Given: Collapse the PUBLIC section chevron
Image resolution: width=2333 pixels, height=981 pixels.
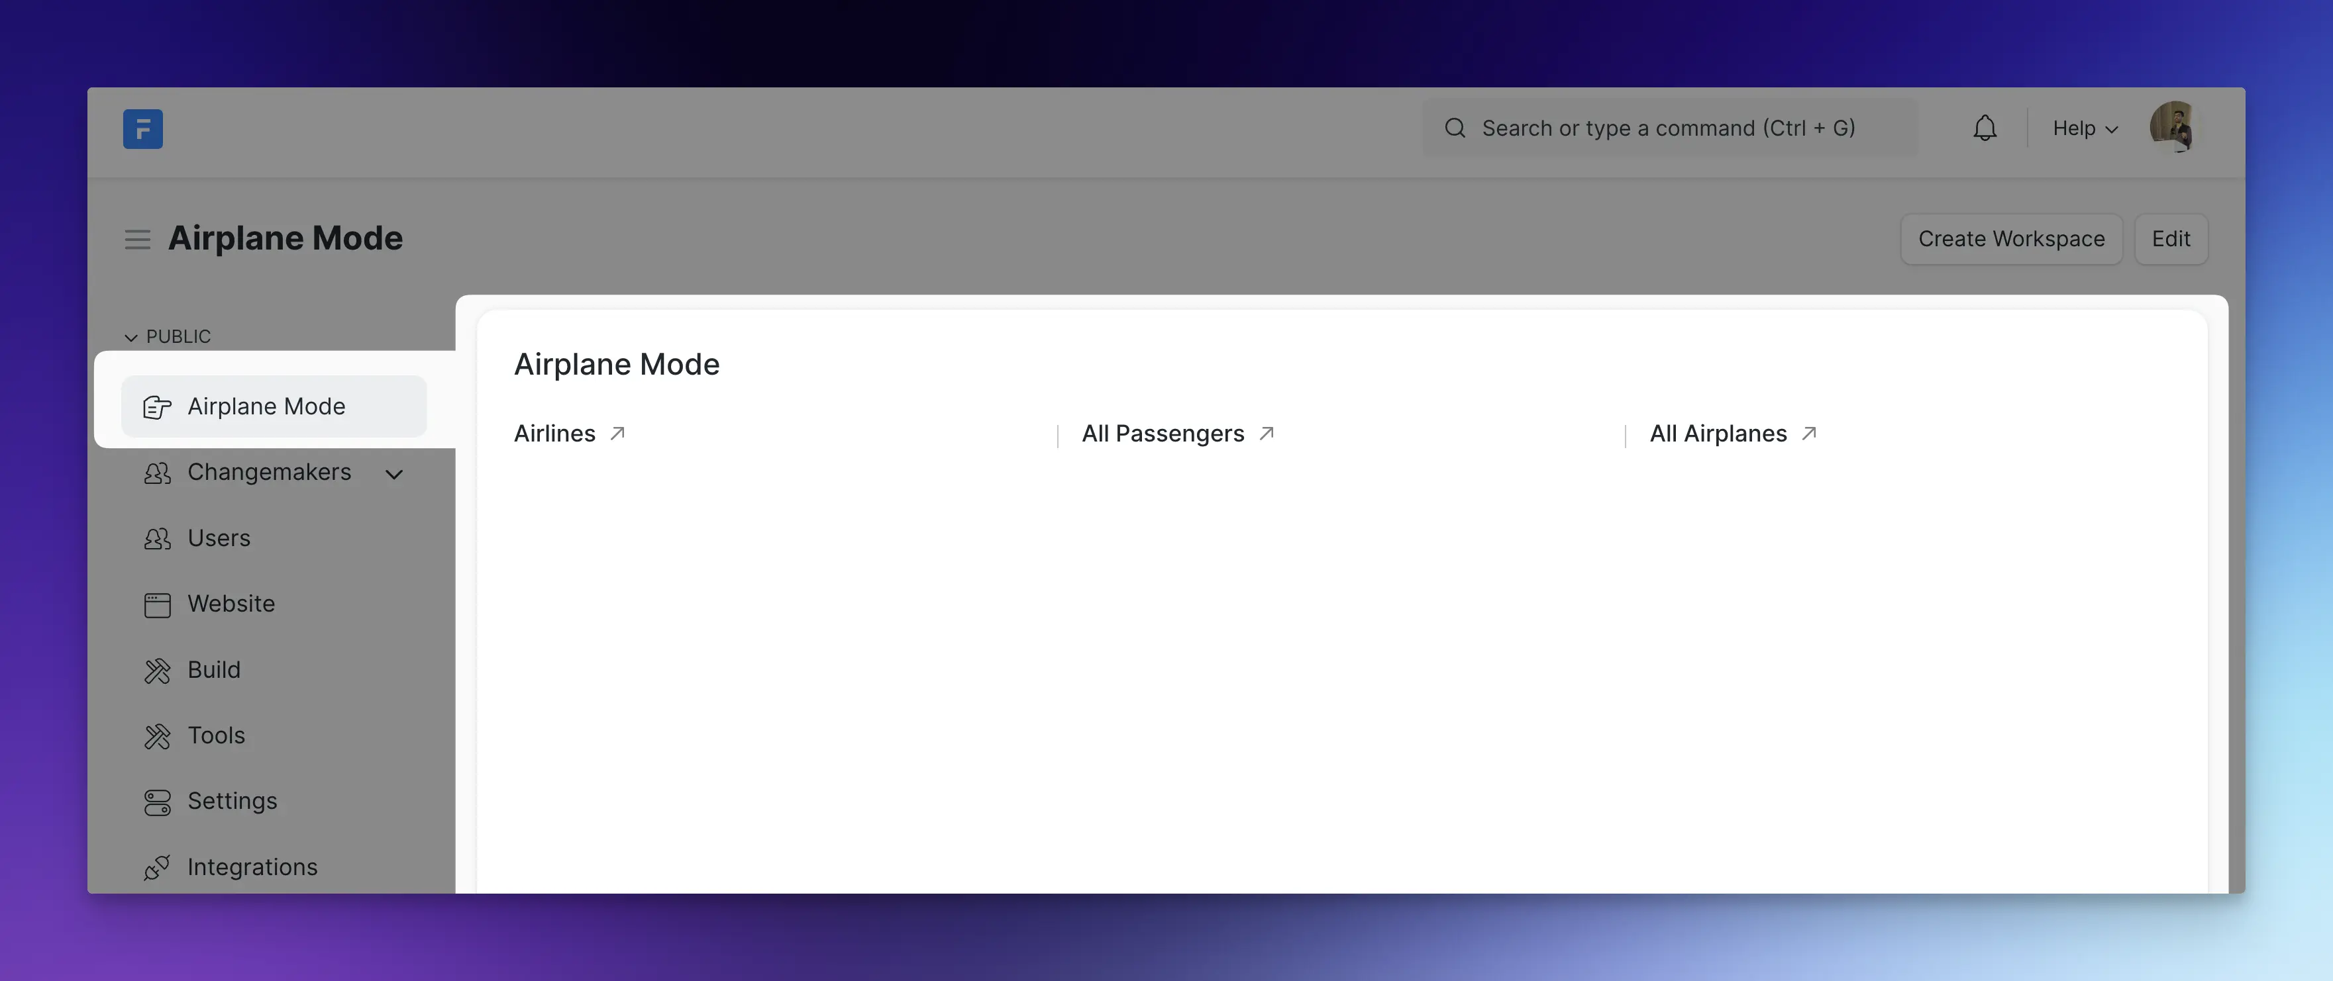Looking at the screenshot, I should point(131,338).
